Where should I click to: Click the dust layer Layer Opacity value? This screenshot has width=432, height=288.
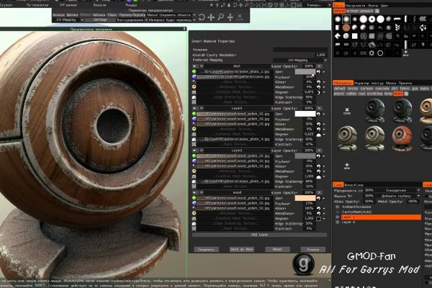tap(309, 66)
